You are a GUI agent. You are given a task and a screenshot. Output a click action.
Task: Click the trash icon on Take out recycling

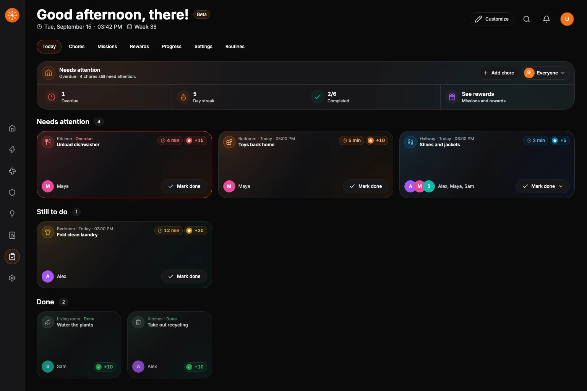[138, 322]
